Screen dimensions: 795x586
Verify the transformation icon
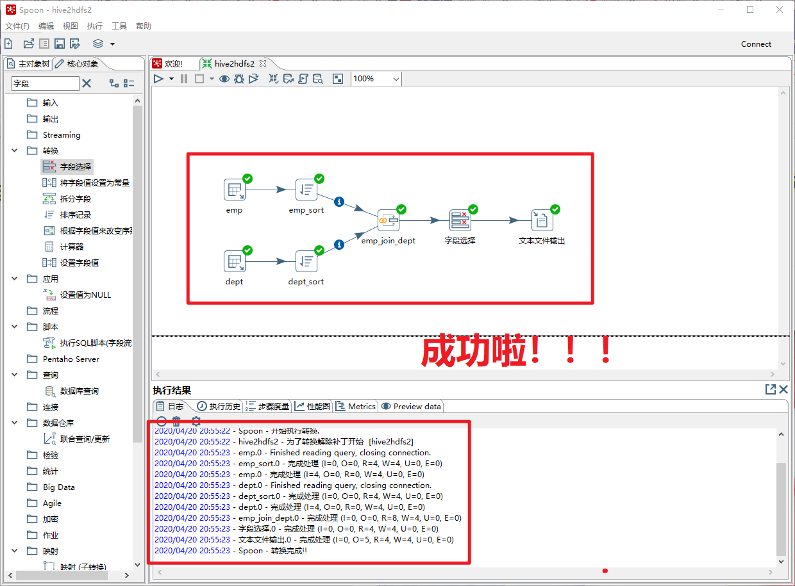click(x=274, y=79)
